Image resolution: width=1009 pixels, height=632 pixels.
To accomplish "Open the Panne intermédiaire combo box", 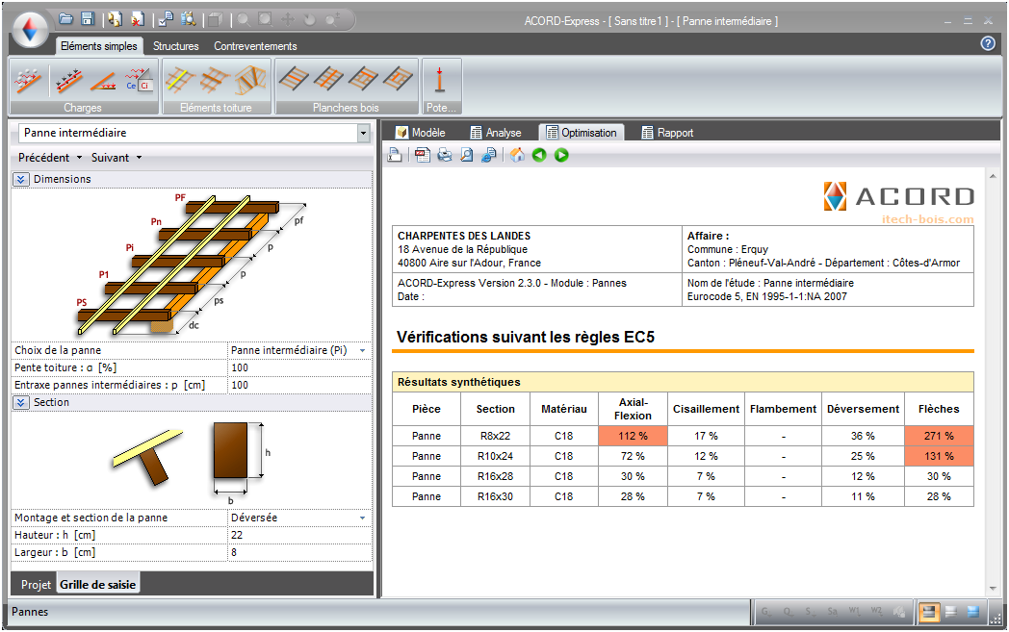I will click(x=363, y=133).
